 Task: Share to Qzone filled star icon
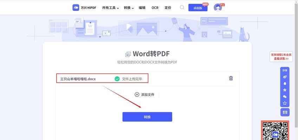click(x=285, y=90)
